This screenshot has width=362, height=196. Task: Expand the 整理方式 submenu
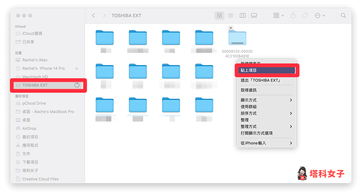click(x=266, y=127)
